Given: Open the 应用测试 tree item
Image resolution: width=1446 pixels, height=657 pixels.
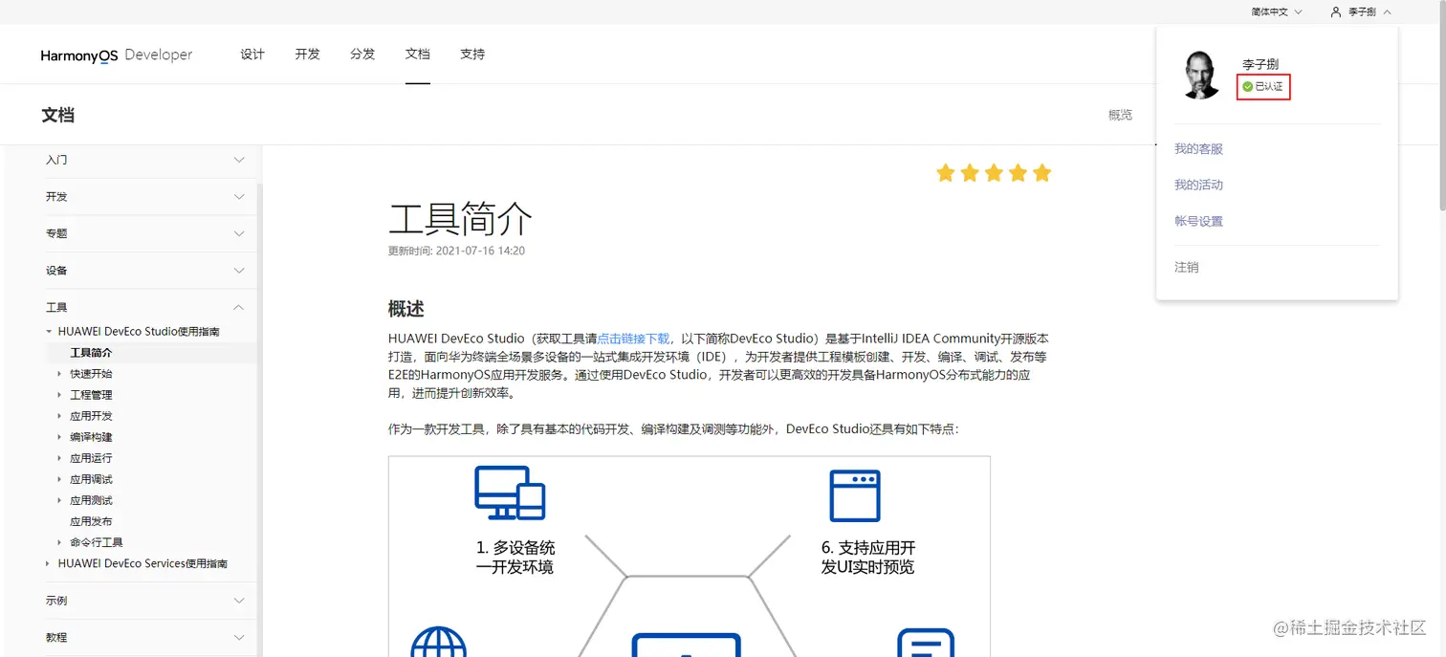Looking at the screenshot, I should click(91, 500).
